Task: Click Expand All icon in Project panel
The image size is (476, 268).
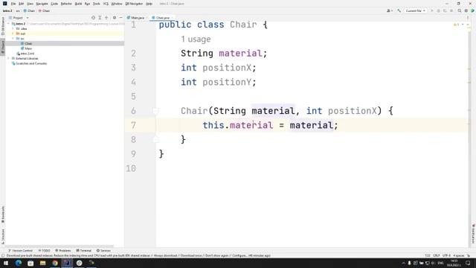Action: [100, 18]
